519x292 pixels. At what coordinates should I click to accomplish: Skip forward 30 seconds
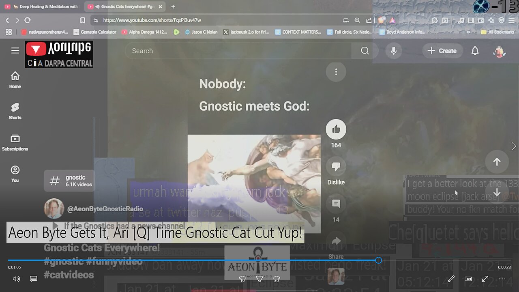277,279
